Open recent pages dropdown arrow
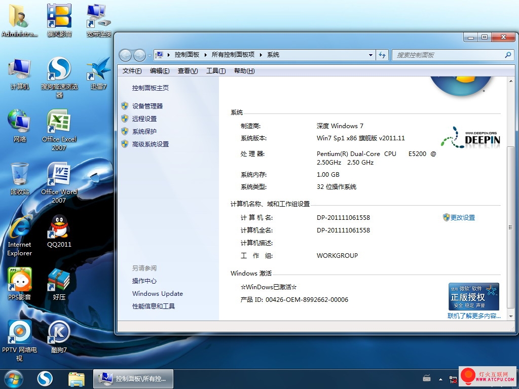The height and width of the screenshot is (389, 519). [150, 55]
